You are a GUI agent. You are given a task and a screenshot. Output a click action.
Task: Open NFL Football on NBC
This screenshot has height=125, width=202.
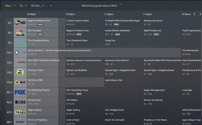point(46,33)
